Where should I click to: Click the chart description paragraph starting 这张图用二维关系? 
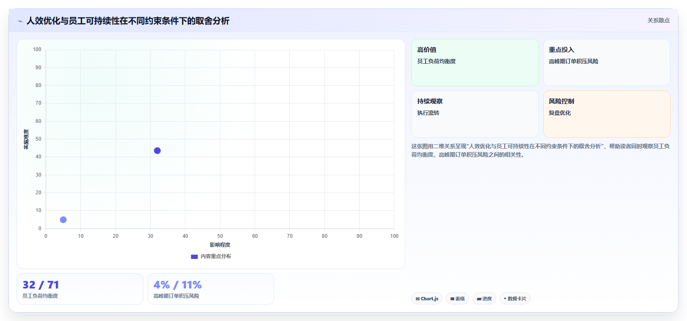pyautogui.click(x=540, y=150)
